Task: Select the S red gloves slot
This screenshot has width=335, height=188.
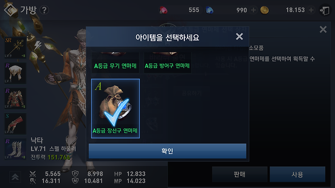Action: point(15,124)
